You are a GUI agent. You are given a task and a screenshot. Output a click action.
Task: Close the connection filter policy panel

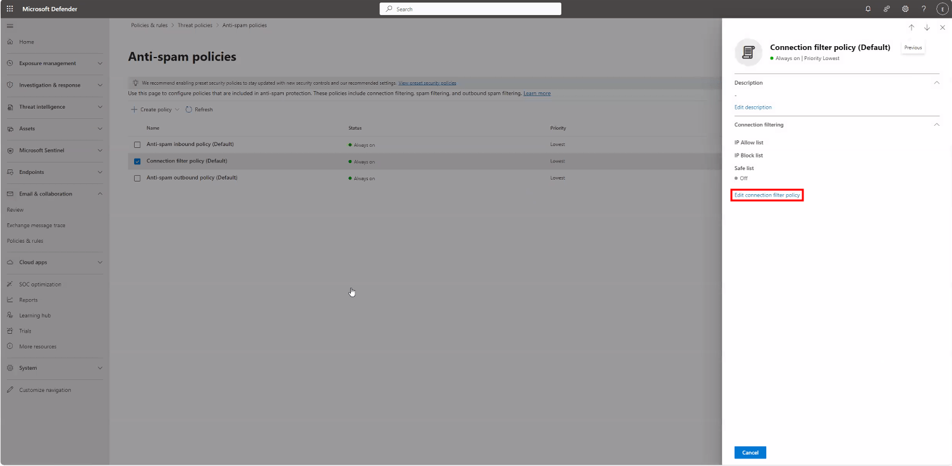coord(943,28)
